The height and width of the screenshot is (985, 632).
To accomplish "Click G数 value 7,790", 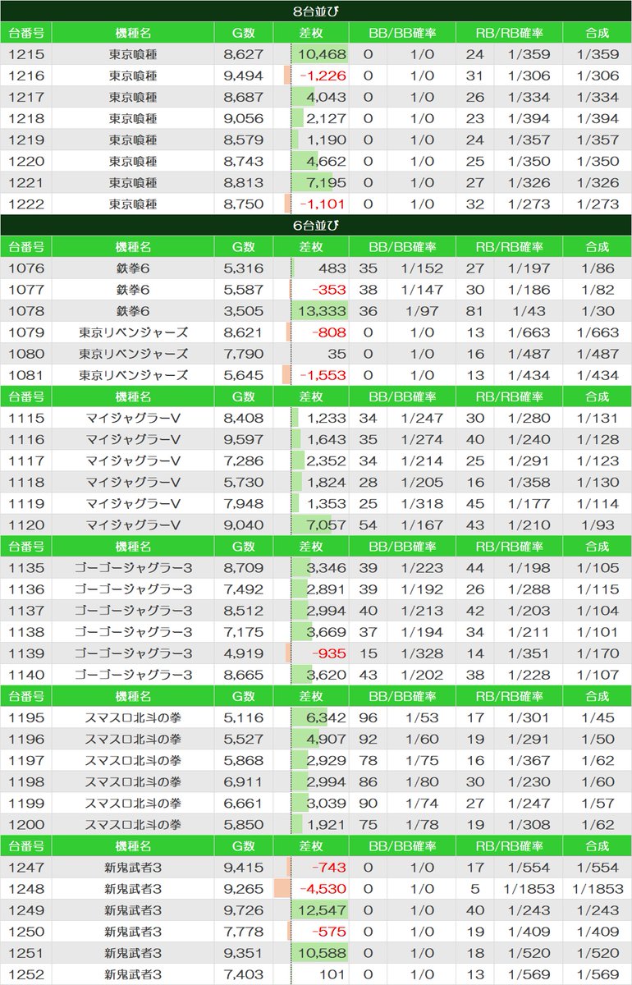I will click(244, 353).
